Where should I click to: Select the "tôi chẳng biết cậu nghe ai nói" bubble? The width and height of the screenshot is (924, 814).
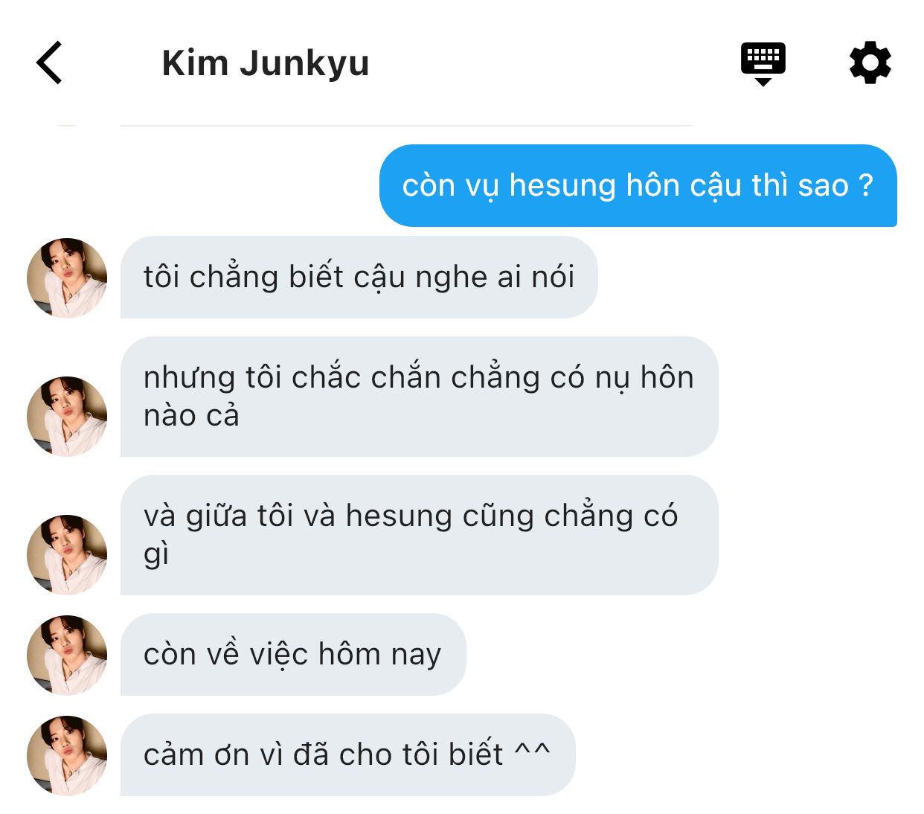[x=359, y=278]
